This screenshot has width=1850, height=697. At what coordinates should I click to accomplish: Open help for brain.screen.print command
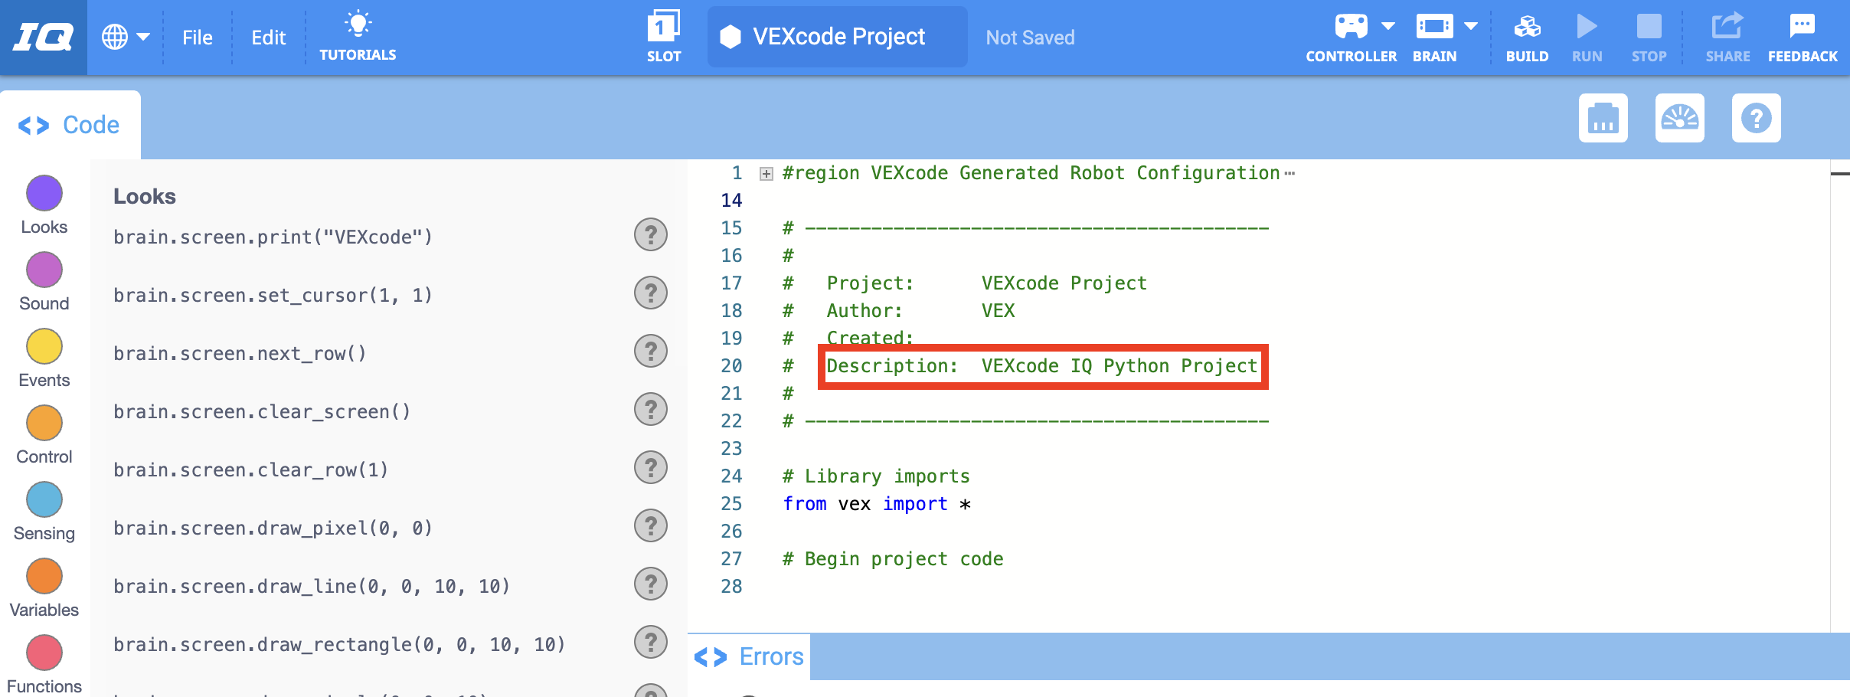[650, 235]
